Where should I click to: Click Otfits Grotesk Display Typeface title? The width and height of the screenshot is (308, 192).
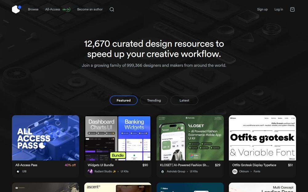point(254,165)
